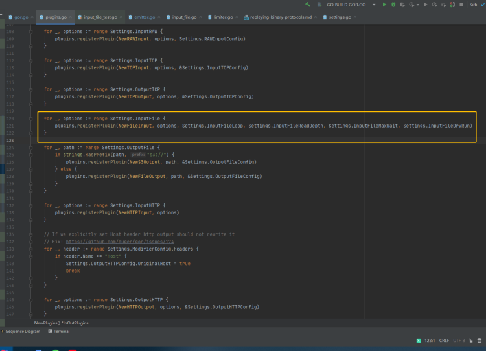Collapse the Settings.InputRAW for loop fold marker
The height and width of the screenshot is (351, 486).
click(x=30, y=32)
